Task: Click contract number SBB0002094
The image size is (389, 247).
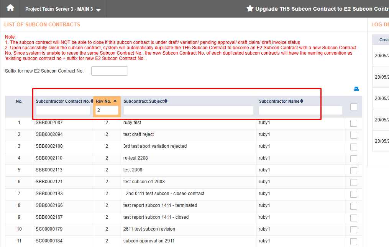Action: (x=49, y=134)
